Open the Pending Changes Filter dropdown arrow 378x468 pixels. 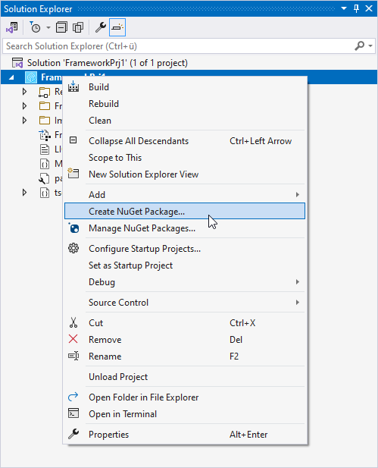48,28
